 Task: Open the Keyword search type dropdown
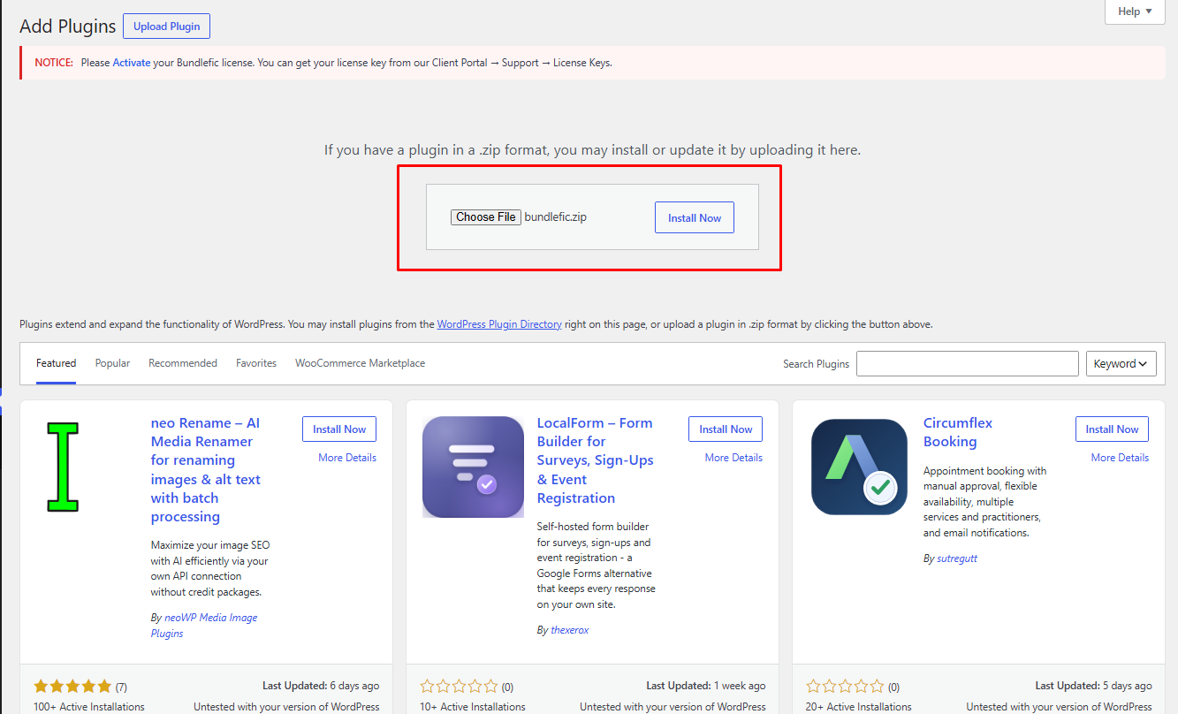pos(1121,364)
